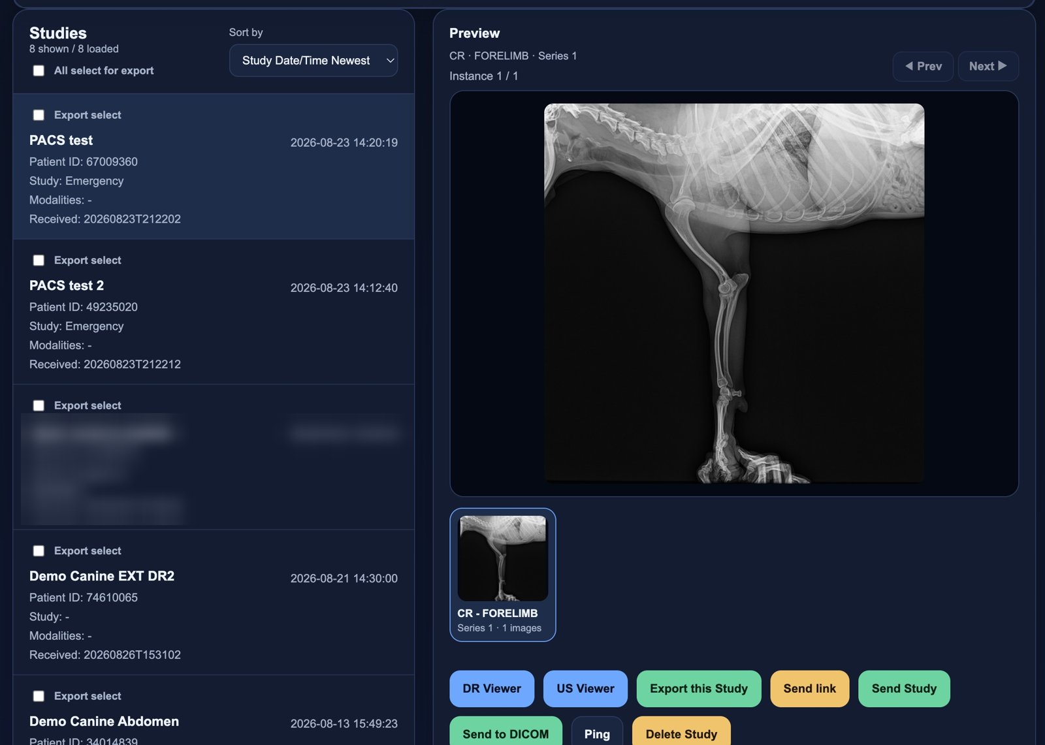The image size is (1045, 745).
Task: Check Export select for PACS test
Action: pyautogui.click(x=39, y=115)
